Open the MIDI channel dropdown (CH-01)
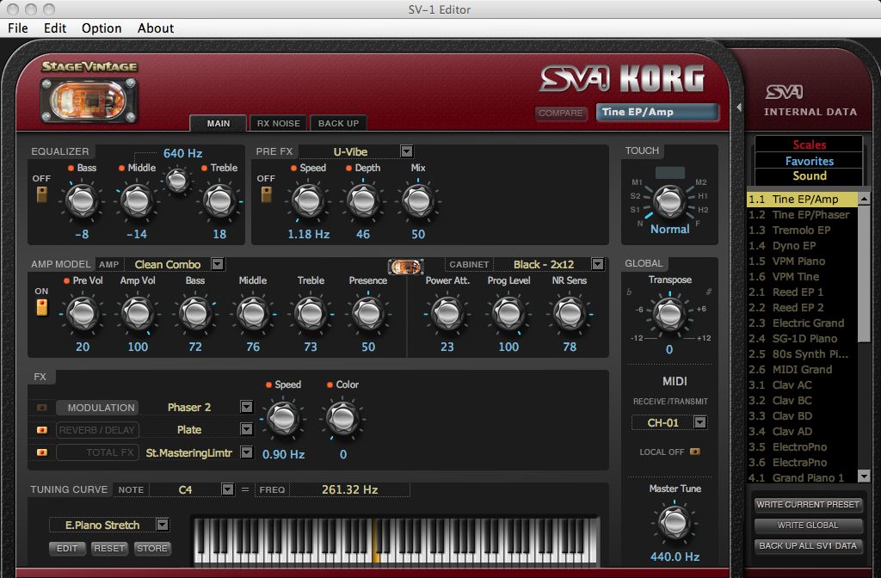 click(x=700, y=421)
